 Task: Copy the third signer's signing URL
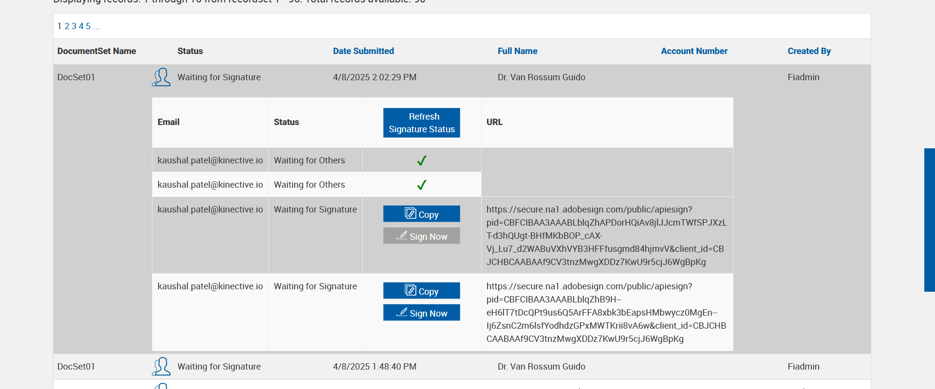tap(421, 214)
